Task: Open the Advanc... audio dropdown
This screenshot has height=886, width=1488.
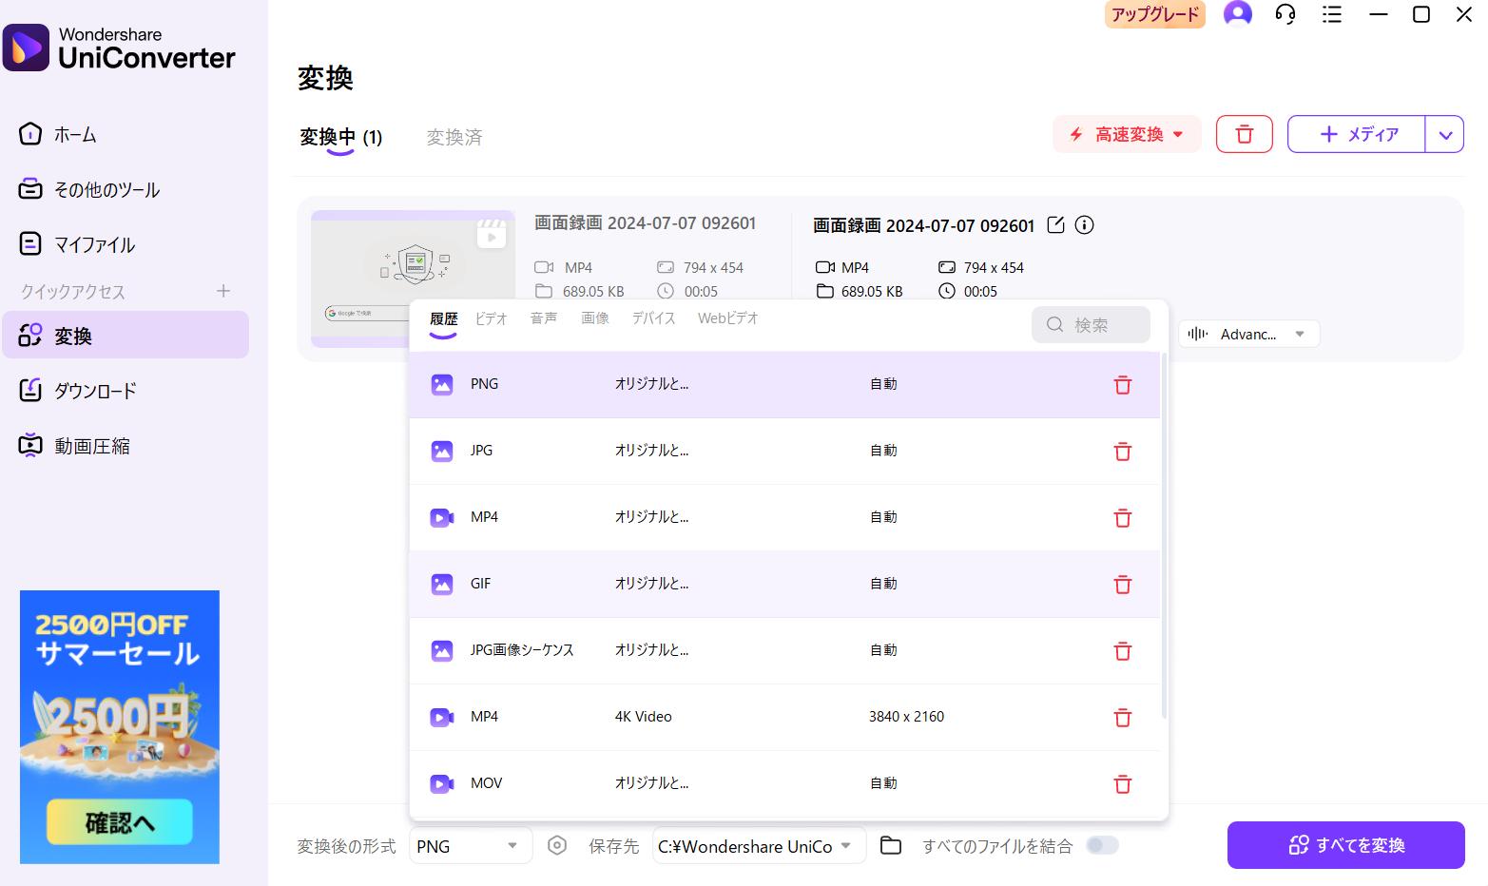Action: coord(1248,334)
